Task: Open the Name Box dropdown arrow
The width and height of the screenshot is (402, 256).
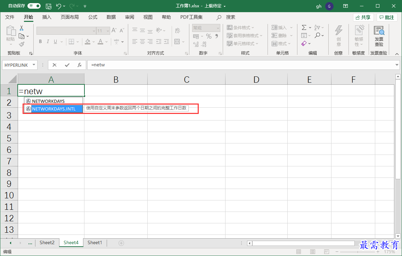Action: [x=34, y=65]
